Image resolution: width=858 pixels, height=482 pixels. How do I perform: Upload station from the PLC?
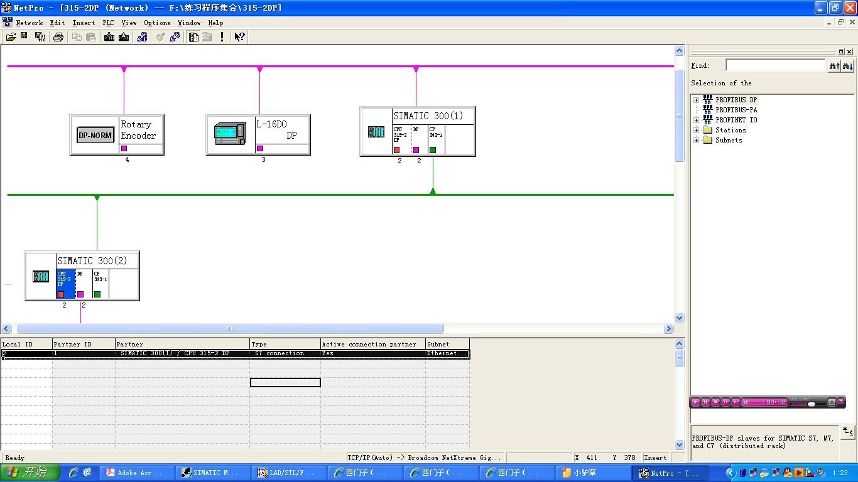point(124,37)
